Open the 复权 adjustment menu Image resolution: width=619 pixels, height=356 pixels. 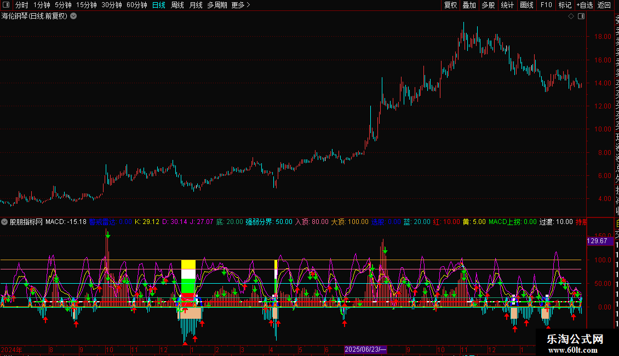point(450,5)
